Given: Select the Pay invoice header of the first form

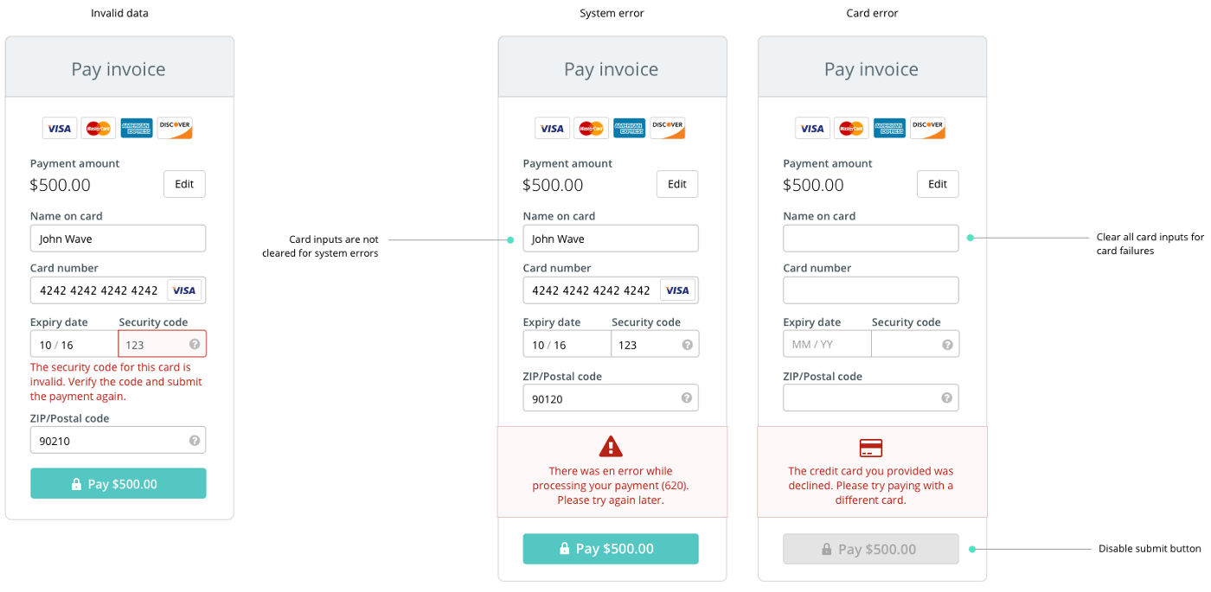Looking at the screenshot, I should point(119,68).
